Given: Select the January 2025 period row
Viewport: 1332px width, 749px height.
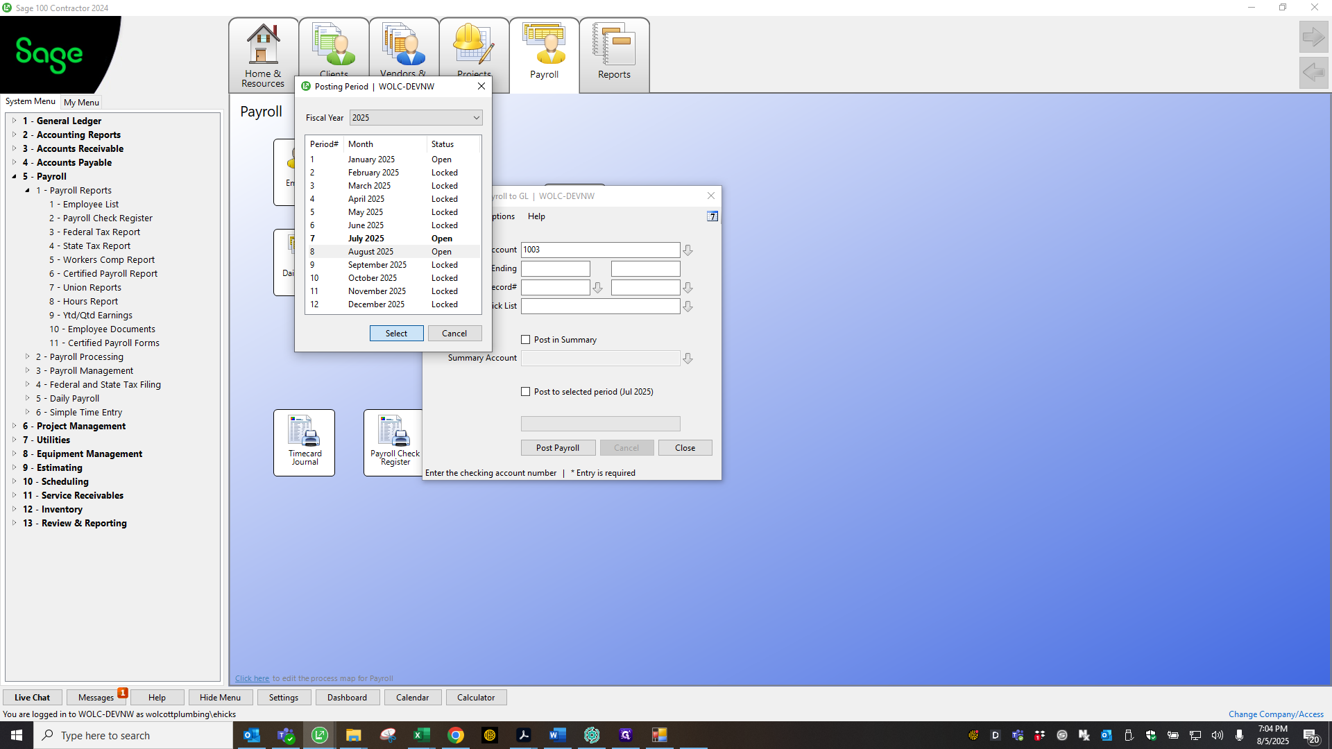Looking at the screenshot, I should [393, 160].
